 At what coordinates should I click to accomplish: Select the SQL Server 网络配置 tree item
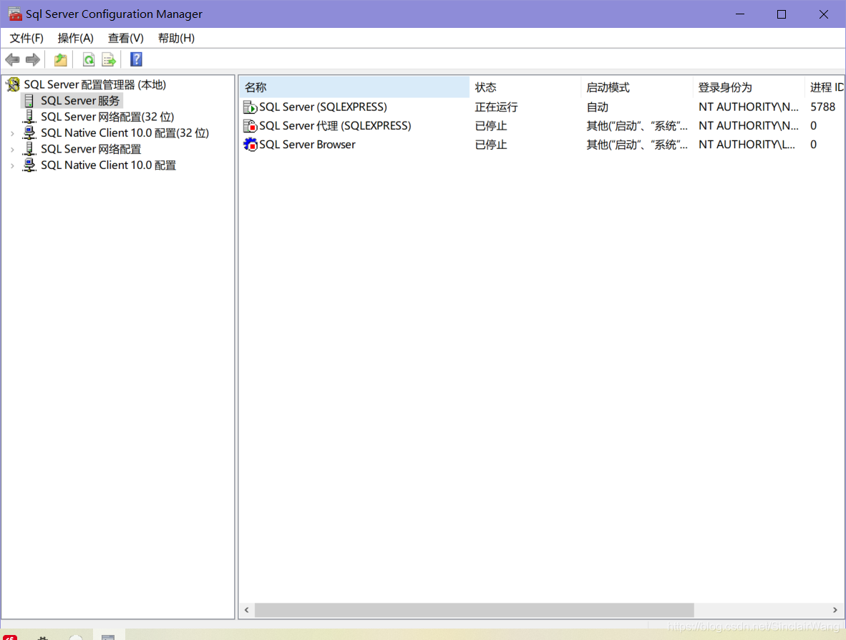pyautogui.click(x=91, y=150)
